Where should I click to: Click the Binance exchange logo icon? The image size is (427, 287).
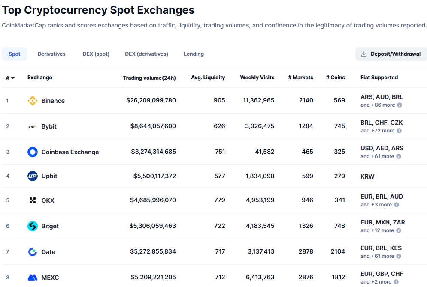pos(33,101)
